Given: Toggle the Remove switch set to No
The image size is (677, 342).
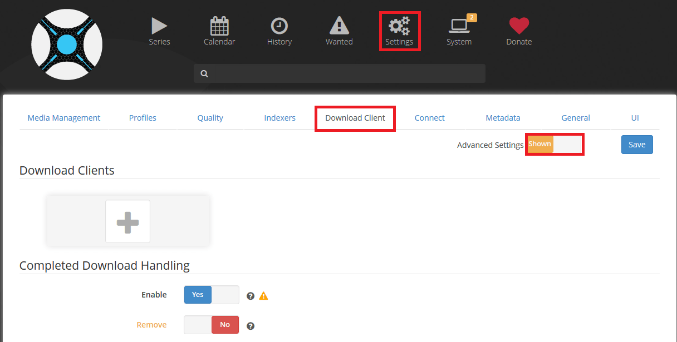Looking at the screenshot, I should [x=212, y=325].
